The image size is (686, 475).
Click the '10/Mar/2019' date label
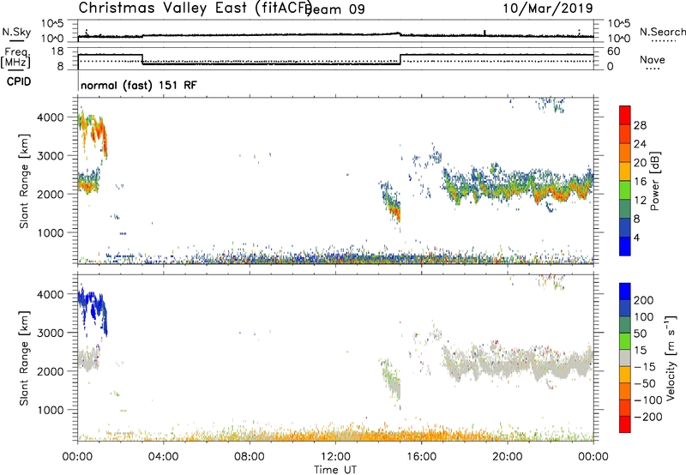click(x=548, y=8)
